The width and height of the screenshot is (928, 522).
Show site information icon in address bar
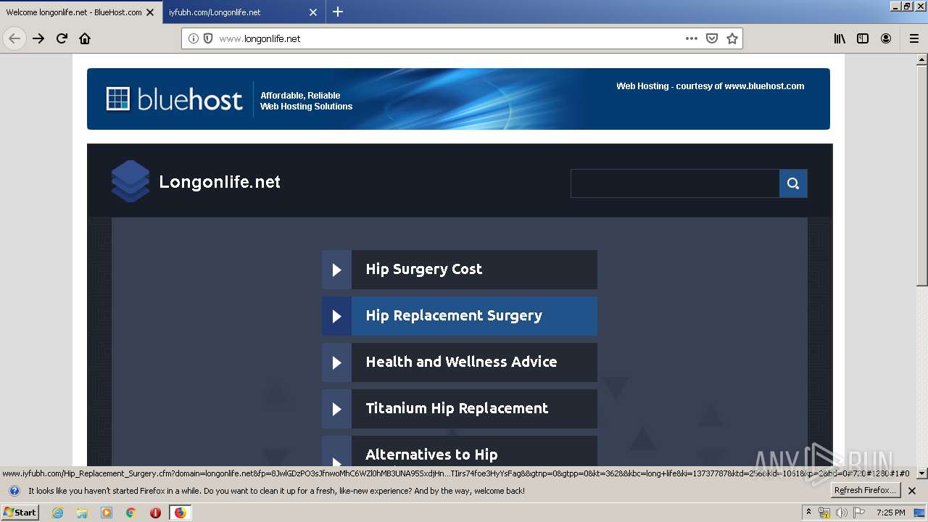(194, 38)
